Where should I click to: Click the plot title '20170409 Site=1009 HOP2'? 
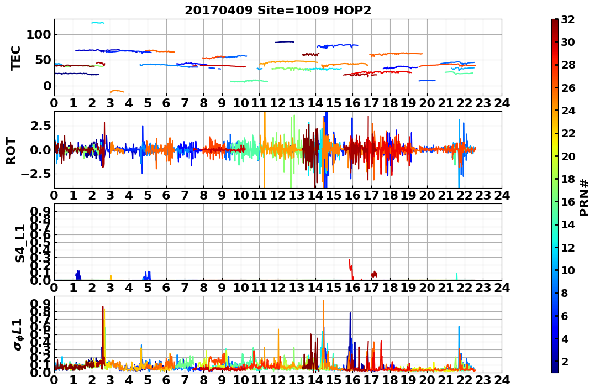click(x=278, y=10)
